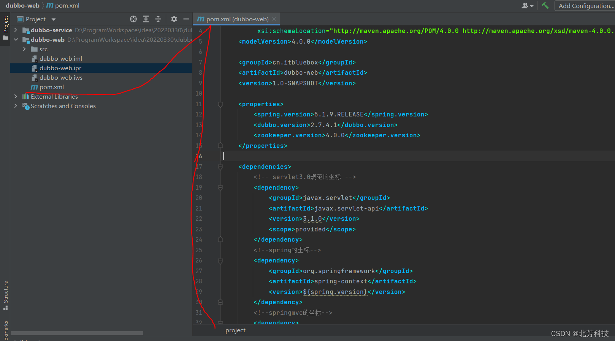Open the user account icon menu
Viewport: 615px width, 341px height.
point(527,6)
